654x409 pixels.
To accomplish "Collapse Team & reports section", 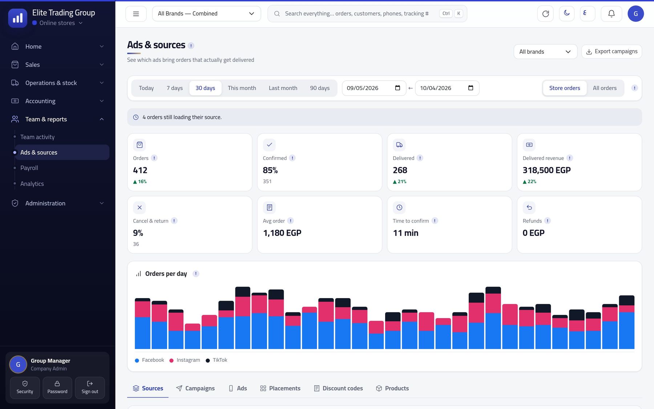I will click(x=58, y=119).
